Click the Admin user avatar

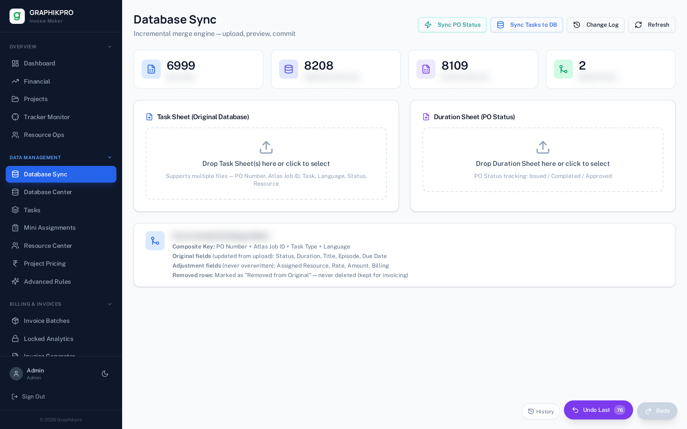click(x=16, y=374)
